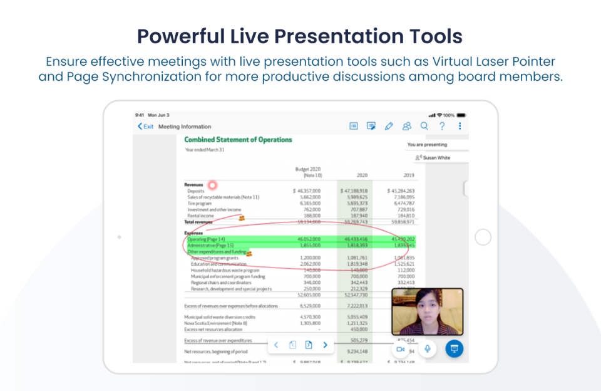
Task: Open help using the question mark icon
Action: (x=441, y=125)
